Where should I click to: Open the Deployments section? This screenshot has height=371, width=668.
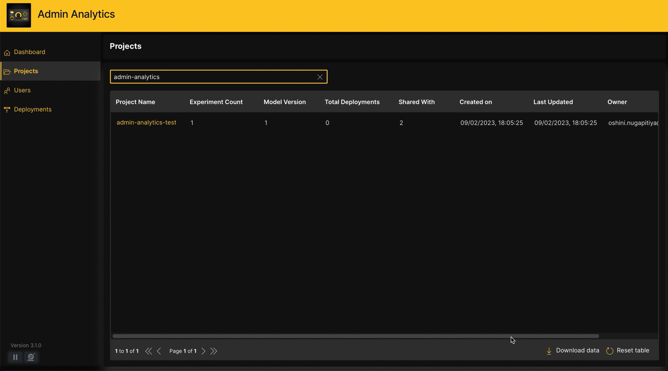click(33, 109)
